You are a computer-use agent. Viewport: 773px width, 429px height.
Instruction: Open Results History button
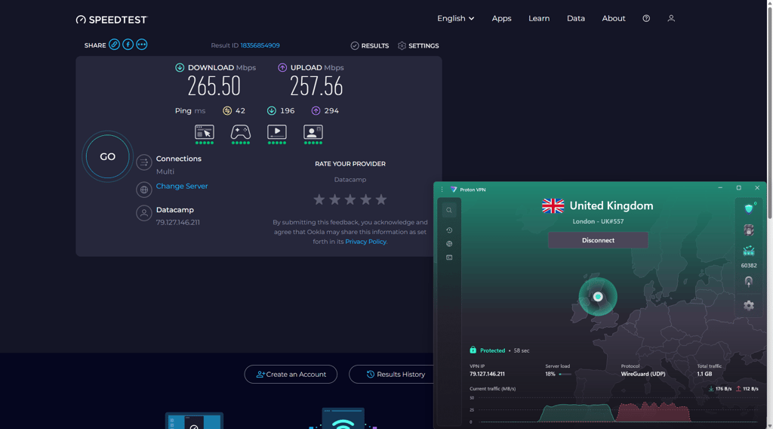click(x=396, y=375)
